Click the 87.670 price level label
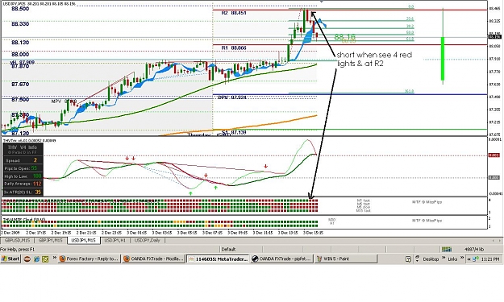 20,85
